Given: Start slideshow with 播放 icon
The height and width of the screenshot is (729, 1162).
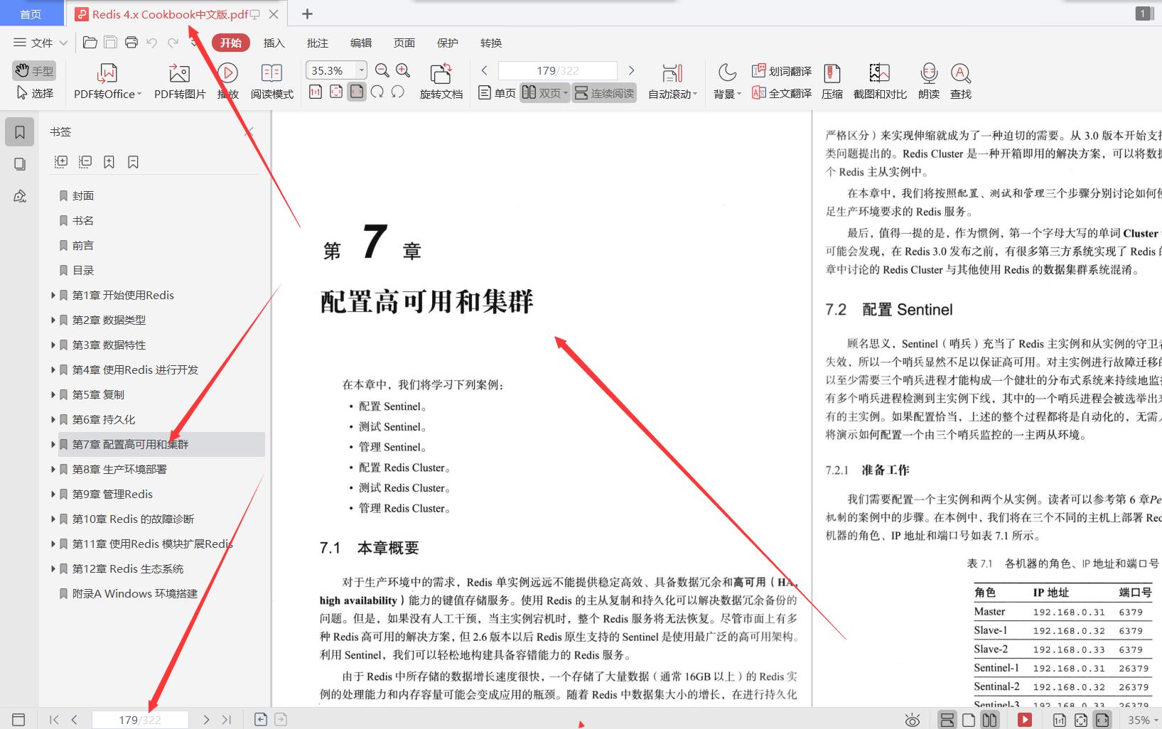Looking at the screenshot, I should 227,81.
